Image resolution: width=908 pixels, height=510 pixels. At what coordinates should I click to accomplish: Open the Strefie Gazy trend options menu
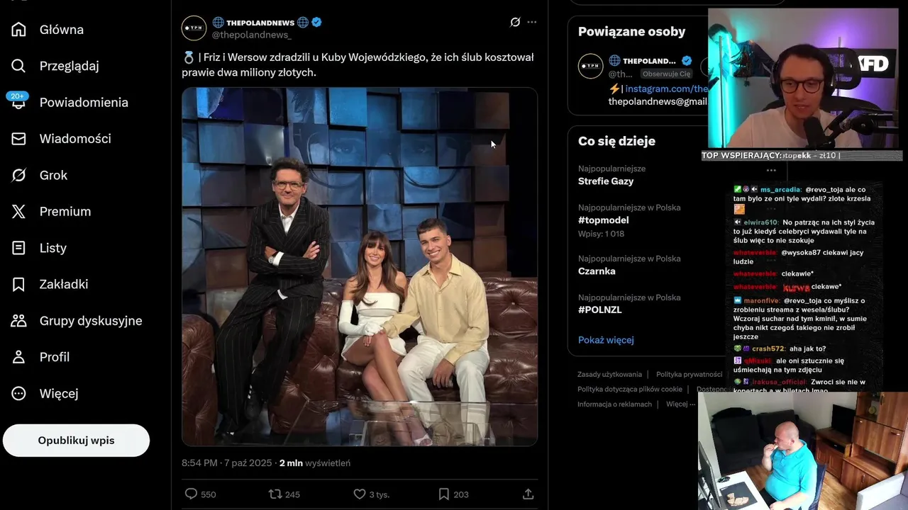point(771,170)
